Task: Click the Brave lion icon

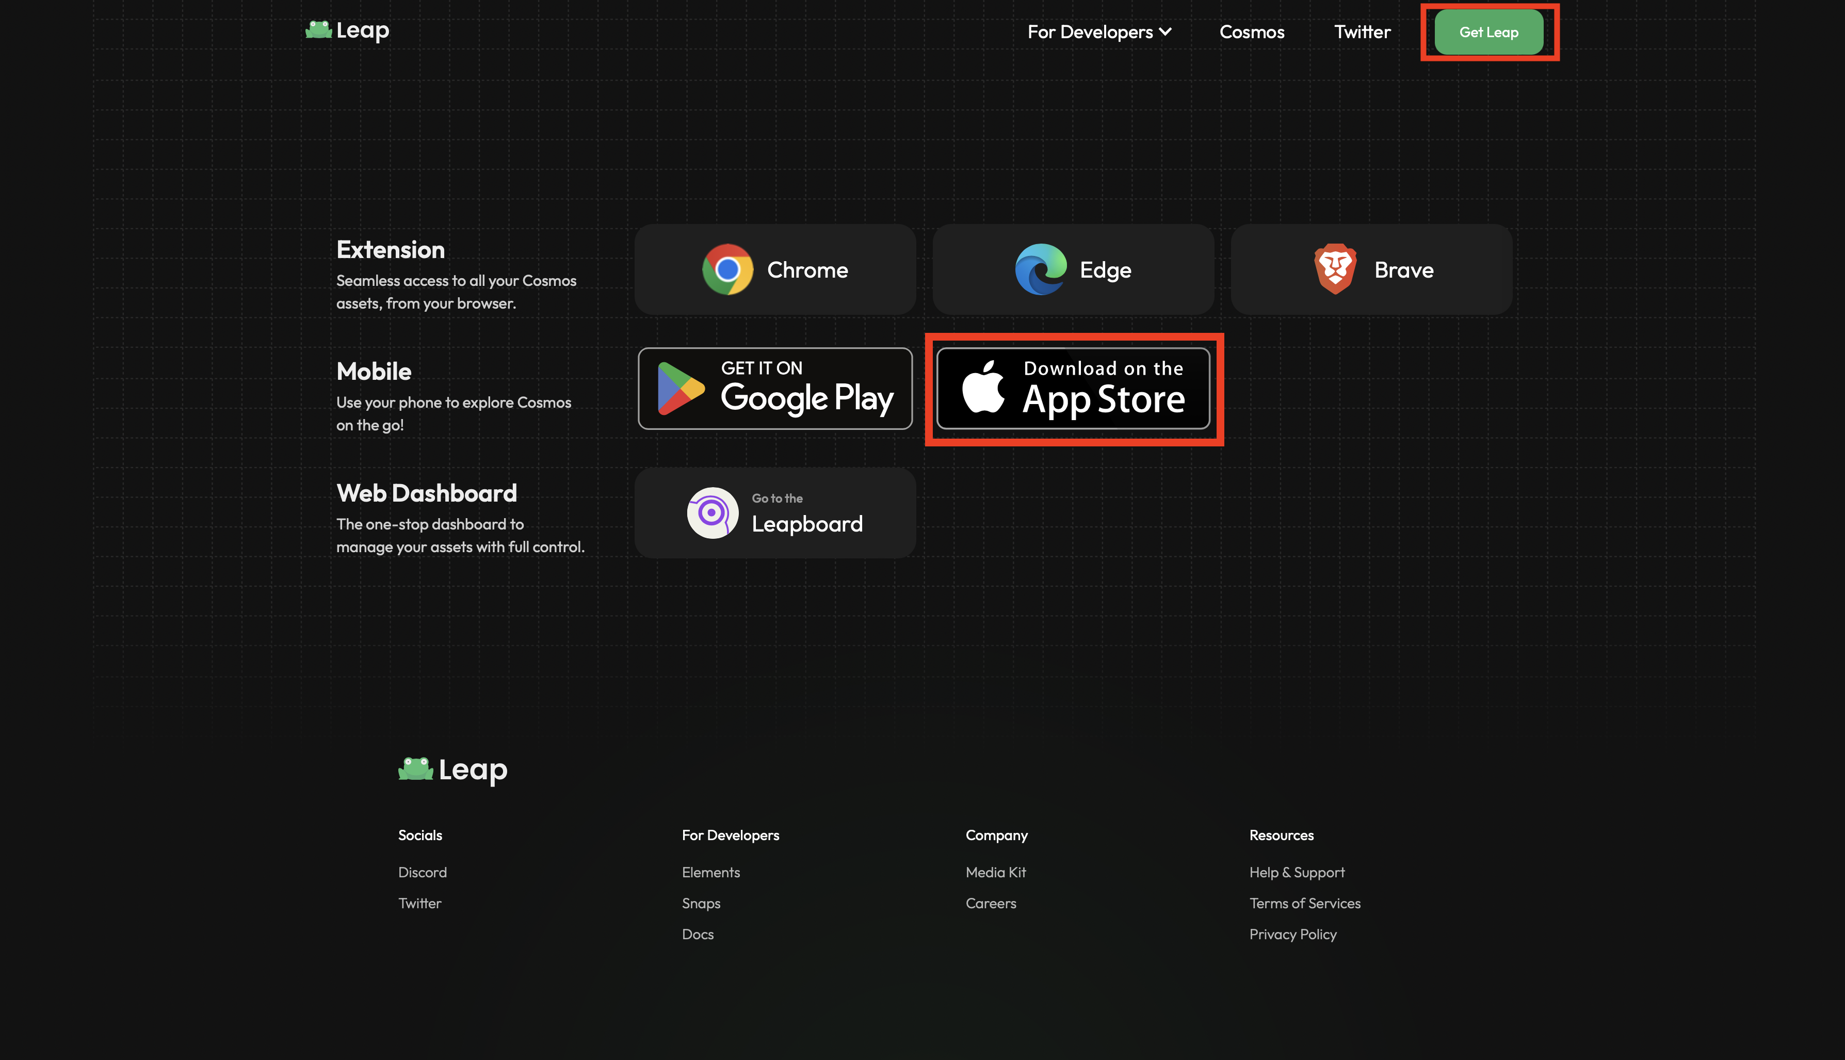Action: [x=1336, y=269]
